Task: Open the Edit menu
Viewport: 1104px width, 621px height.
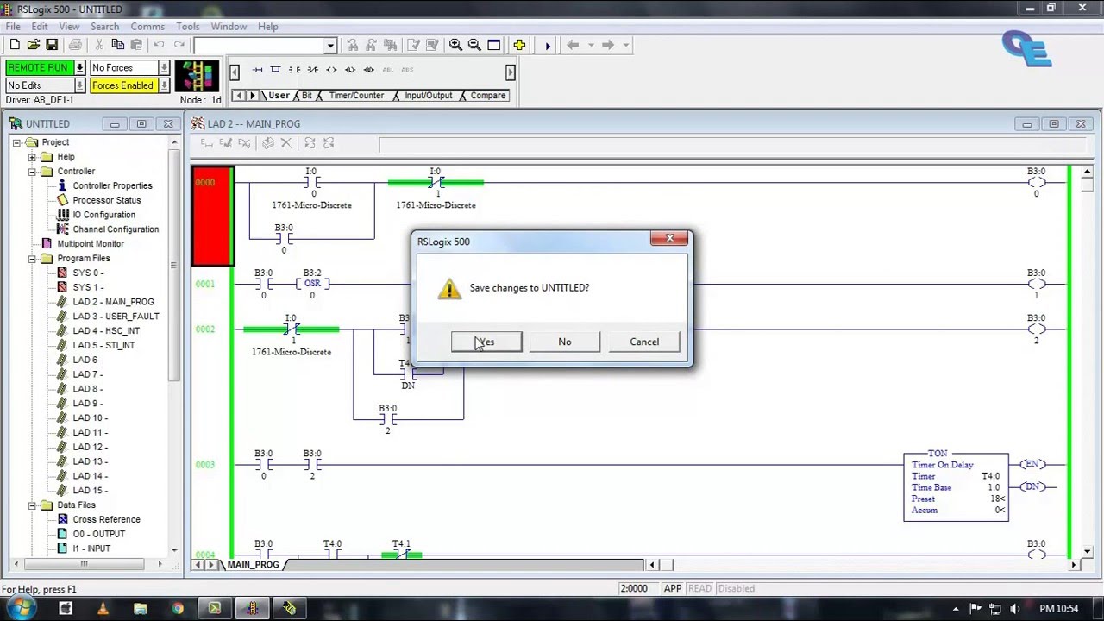Action: (x=39, y=27)
